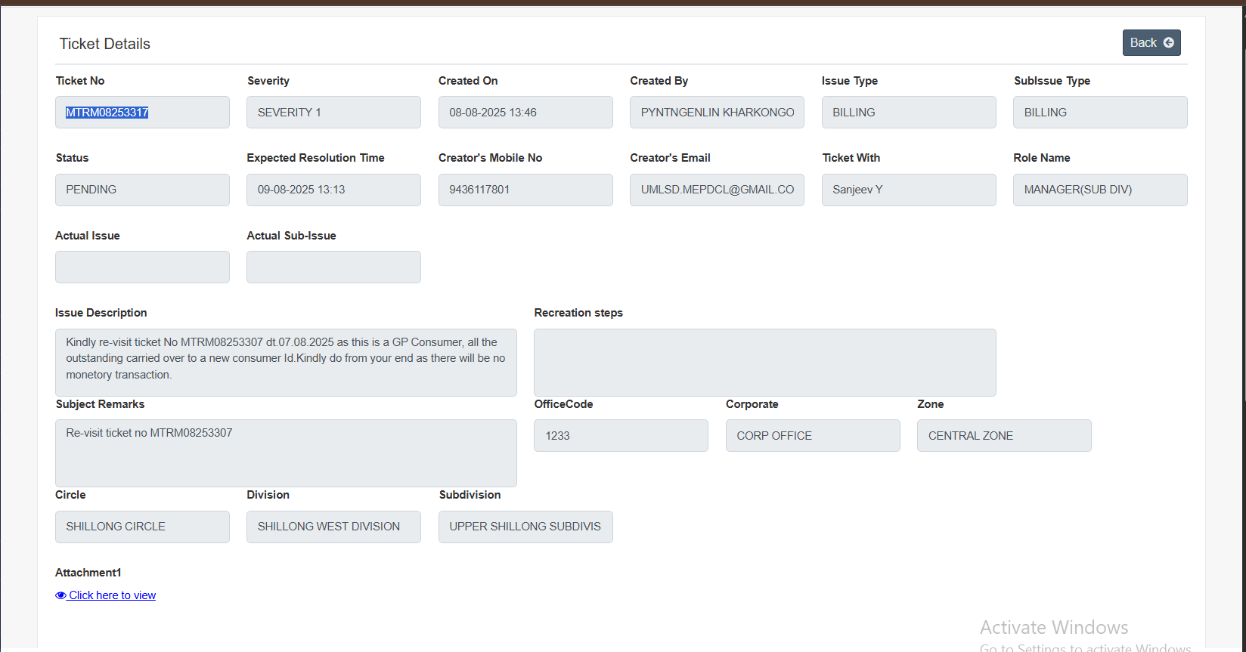The width and height of the screenshot is (1246, 652).
Task: Select the Issue Type field
Action: coord(909,113)
